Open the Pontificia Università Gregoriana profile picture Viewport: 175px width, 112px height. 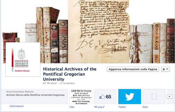pyautogui.click(x=23, y=59)
